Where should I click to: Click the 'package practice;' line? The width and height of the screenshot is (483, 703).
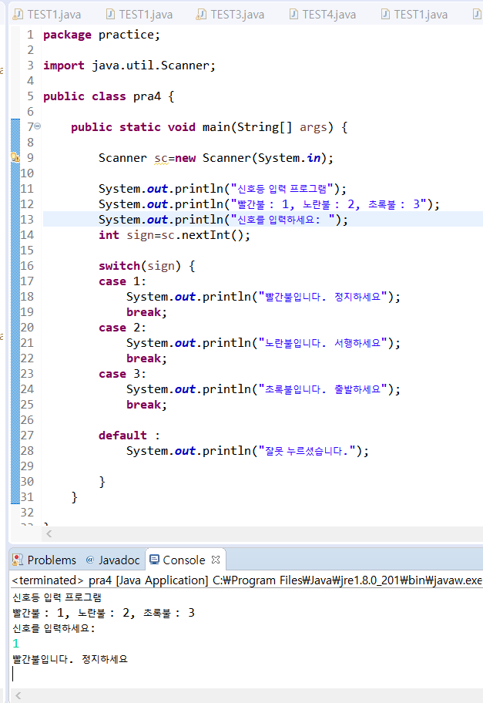[101, 35]
